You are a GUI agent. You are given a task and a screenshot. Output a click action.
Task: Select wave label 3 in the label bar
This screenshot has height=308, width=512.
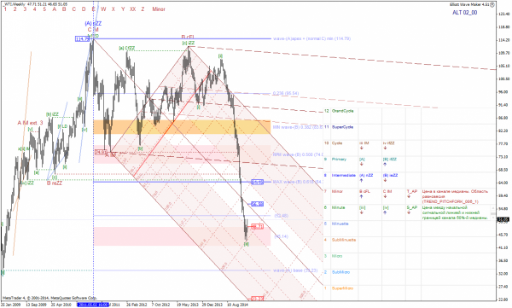point(25,9)
